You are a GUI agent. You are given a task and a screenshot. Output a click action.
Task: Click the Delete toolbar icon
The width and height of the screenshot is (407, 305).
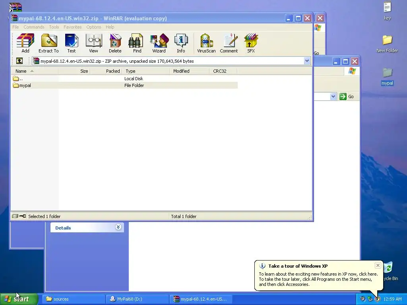coord(115,43)
